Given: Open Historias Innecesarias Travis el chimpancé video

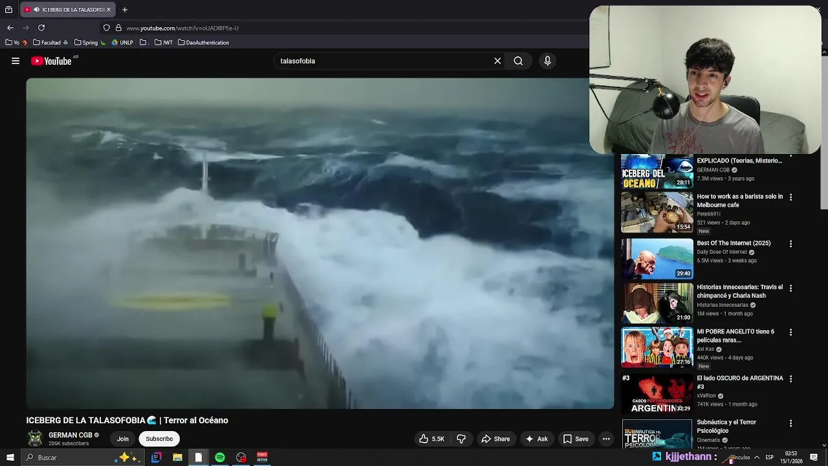Looking at the screenshot, I should (739, 291).
